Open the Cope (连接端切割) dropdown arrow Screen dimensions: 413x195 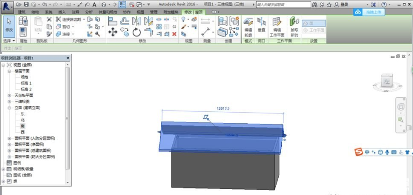[x=84, y=20]
